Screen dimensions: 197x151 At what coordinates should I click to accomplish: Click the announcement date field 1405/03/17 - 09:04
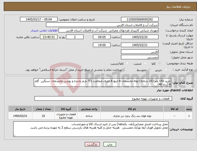(x=39, y=19)
